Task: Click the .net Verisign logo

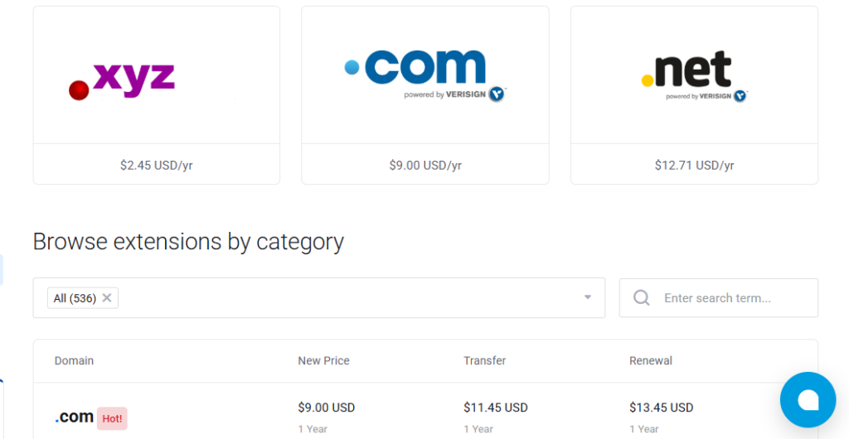Action: point(694,76)
